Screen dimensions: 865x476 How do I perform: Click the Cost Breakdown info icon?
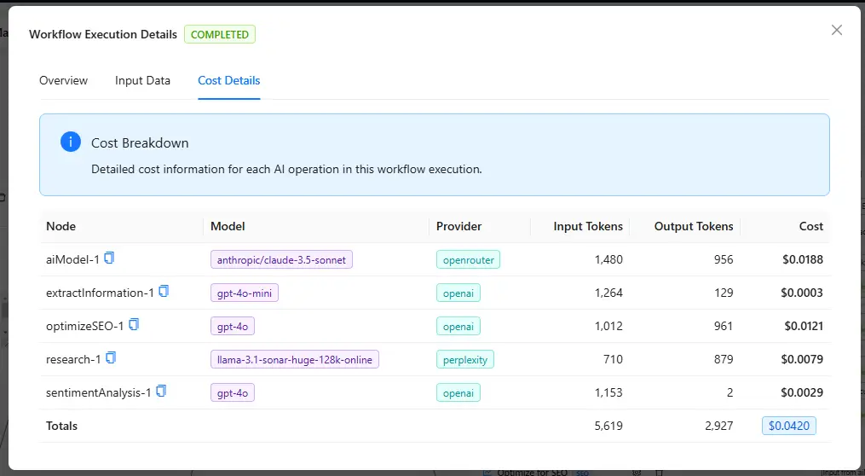71,142
